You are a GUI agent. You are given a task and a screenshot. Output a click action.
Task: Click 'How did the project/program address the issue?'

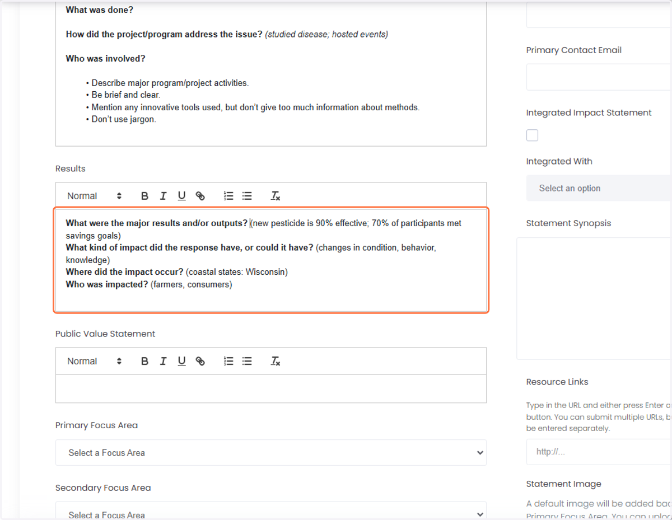tap(164, 34)
